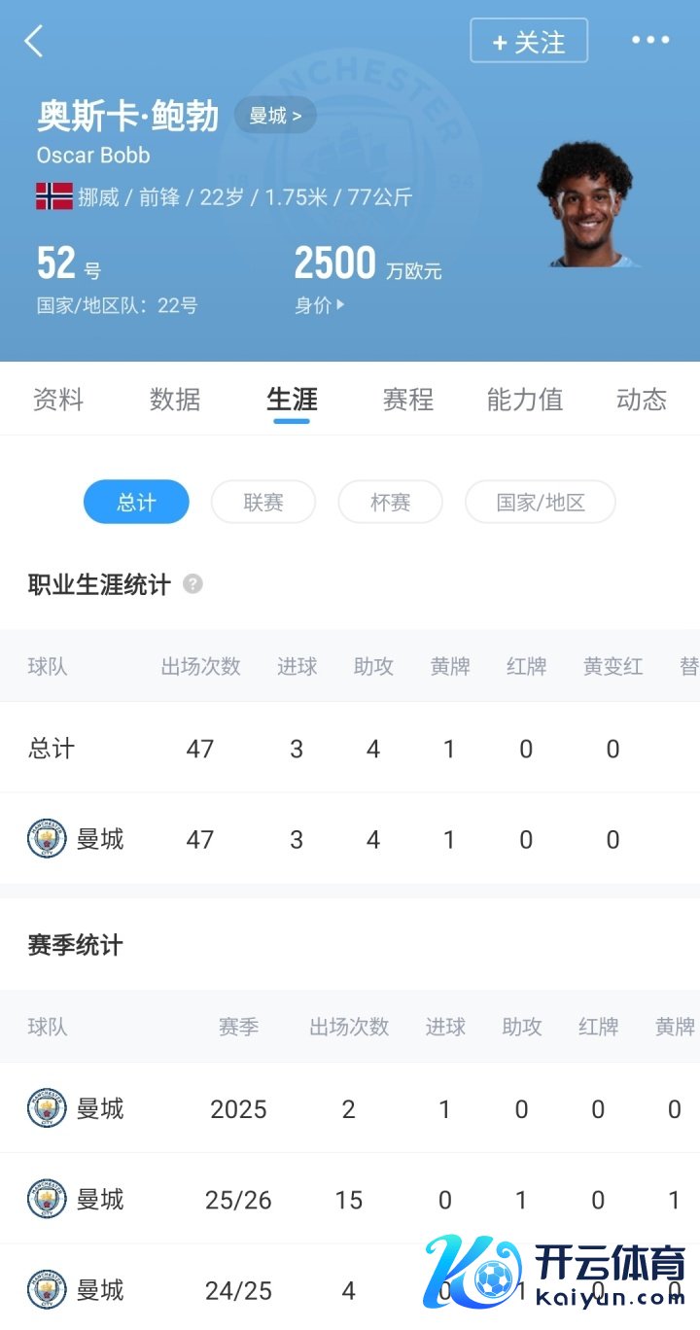Screen dimensions: 700x1330
Task: Open the three-dot more options menu
Action: (x=650, y=41)
